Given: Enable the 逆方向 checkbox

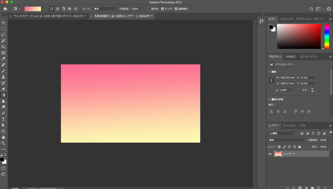Looking at the screenshot, I should pos(149,9).
